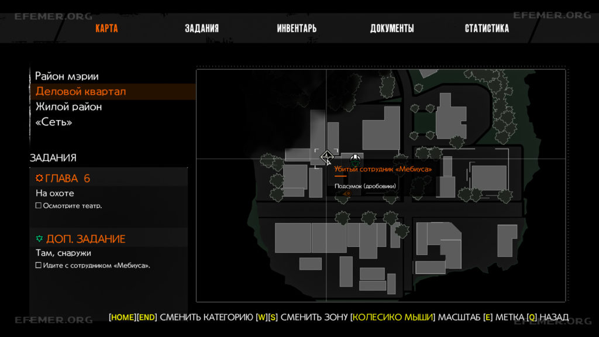
Task: Tick the Осмотрите театр objective checkbox
Action: 38,205
